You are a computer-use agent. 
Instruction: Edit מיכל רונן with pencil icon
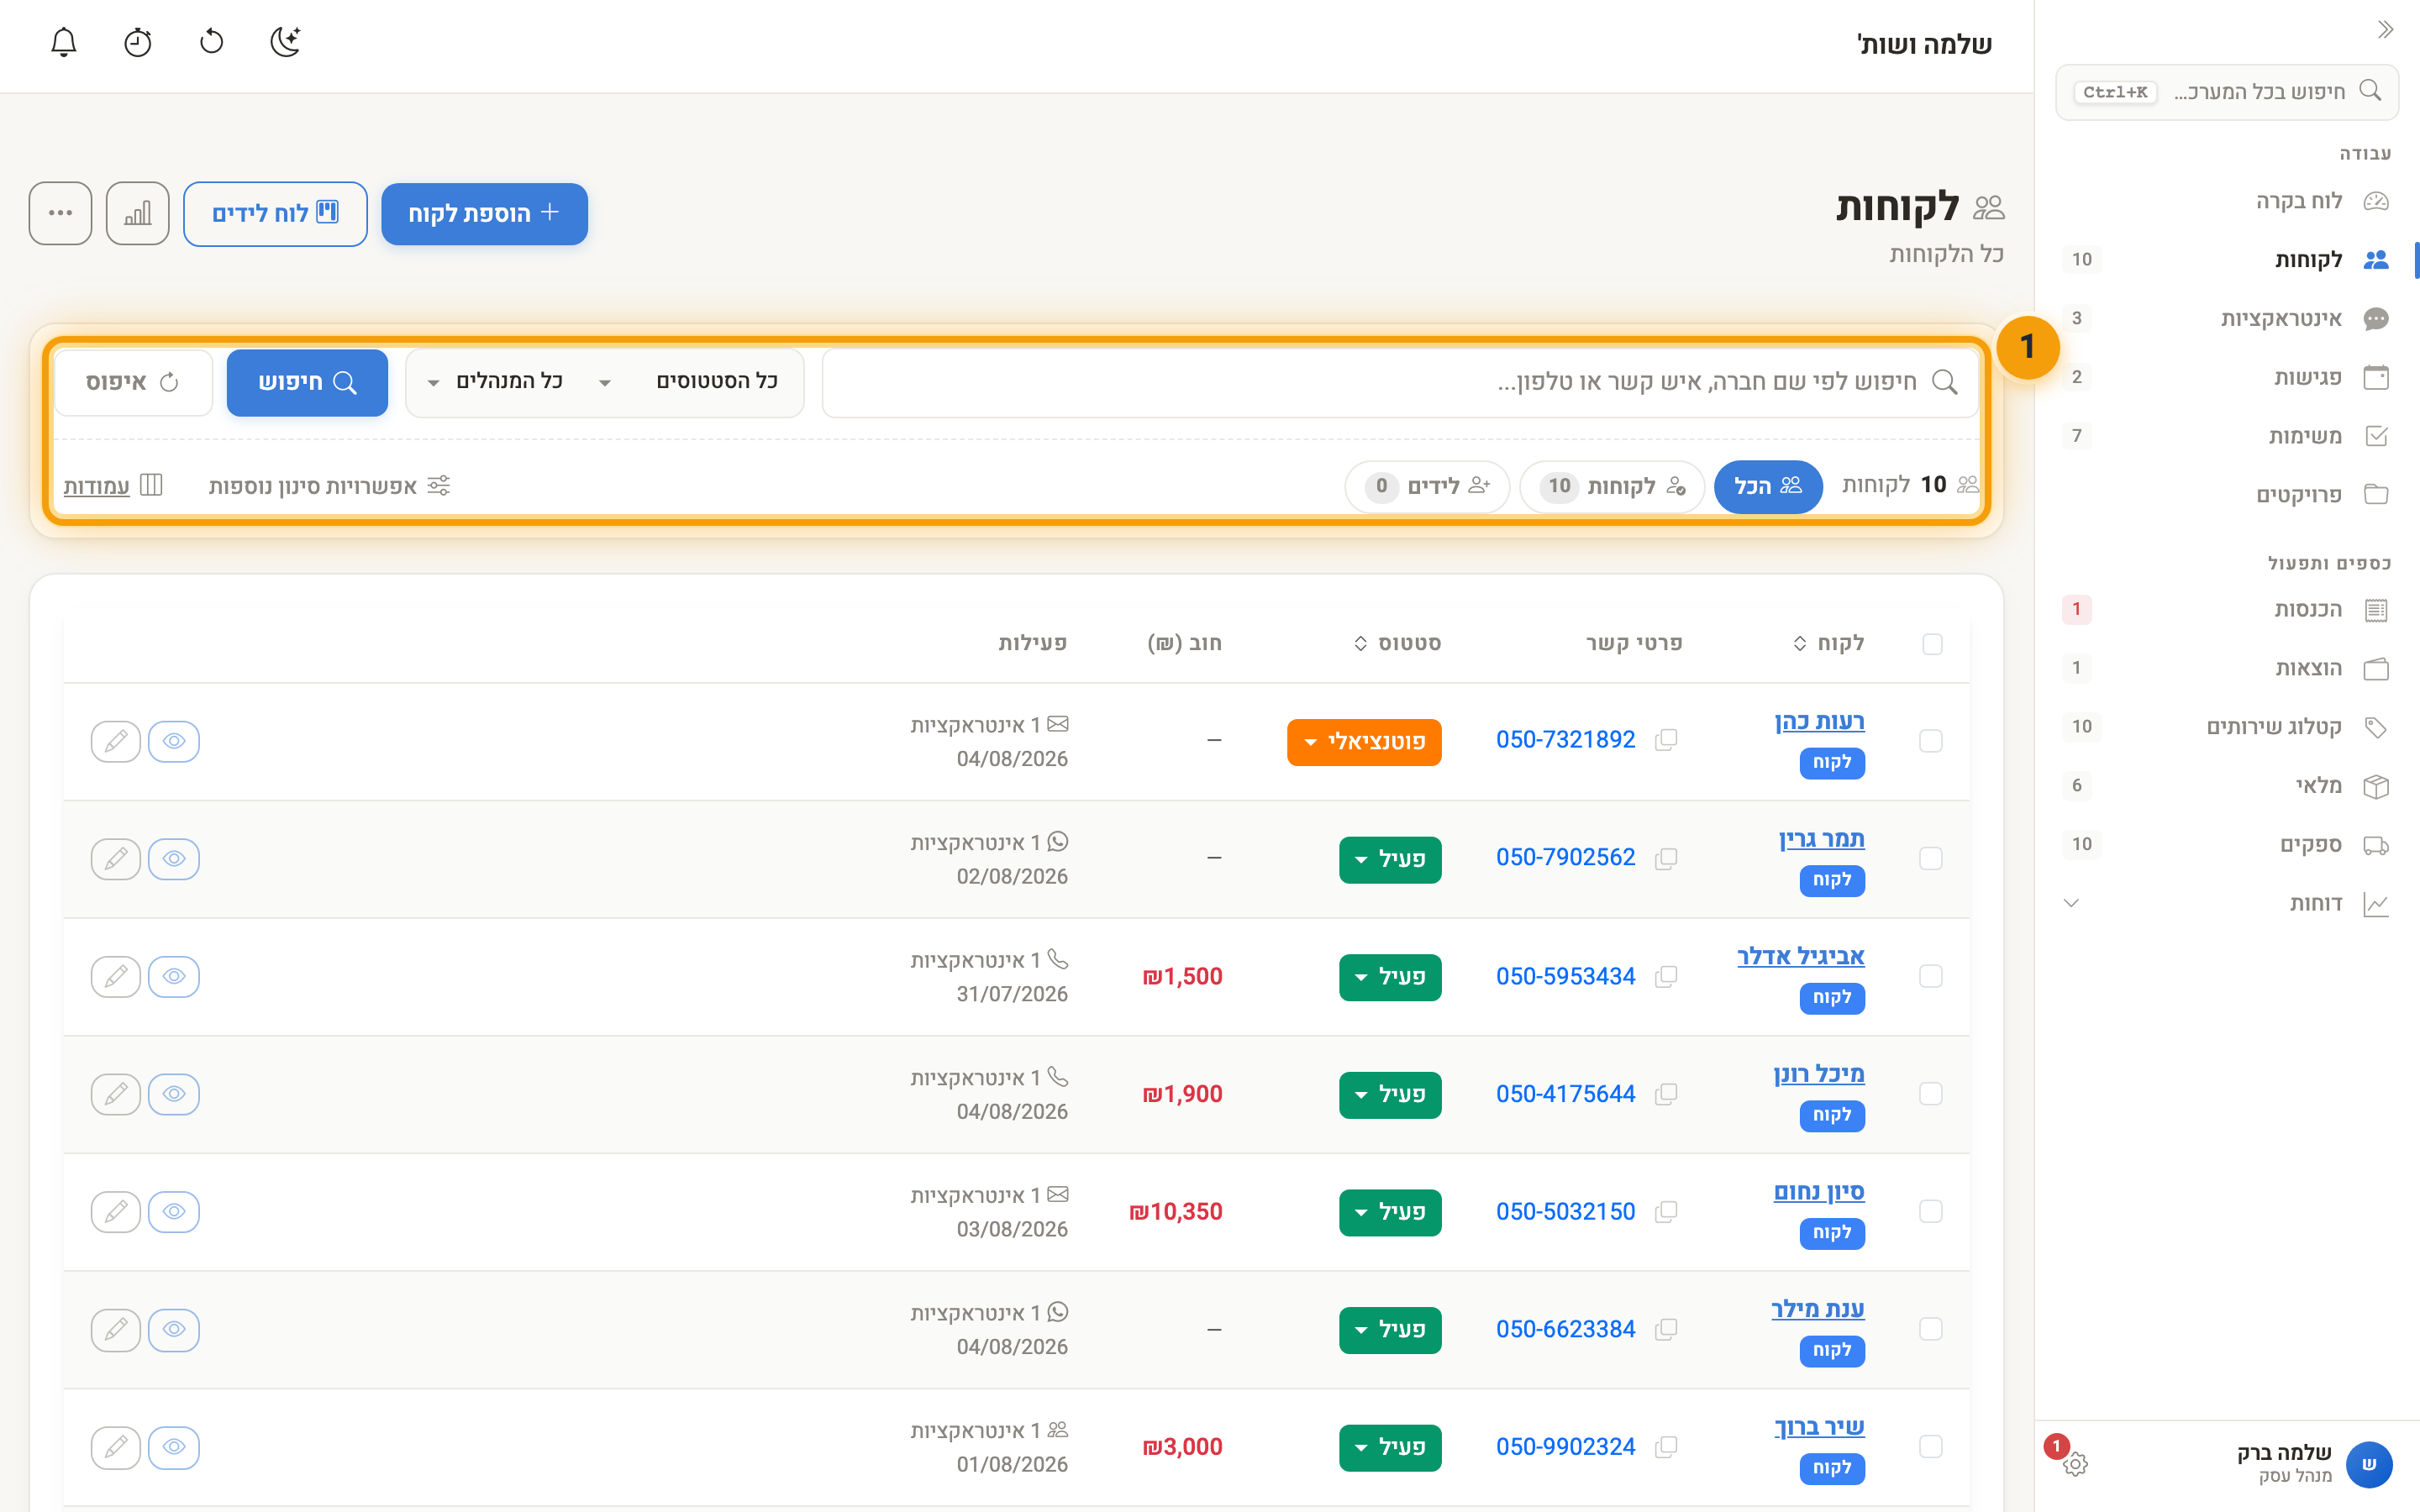(x=116, y=1094)
